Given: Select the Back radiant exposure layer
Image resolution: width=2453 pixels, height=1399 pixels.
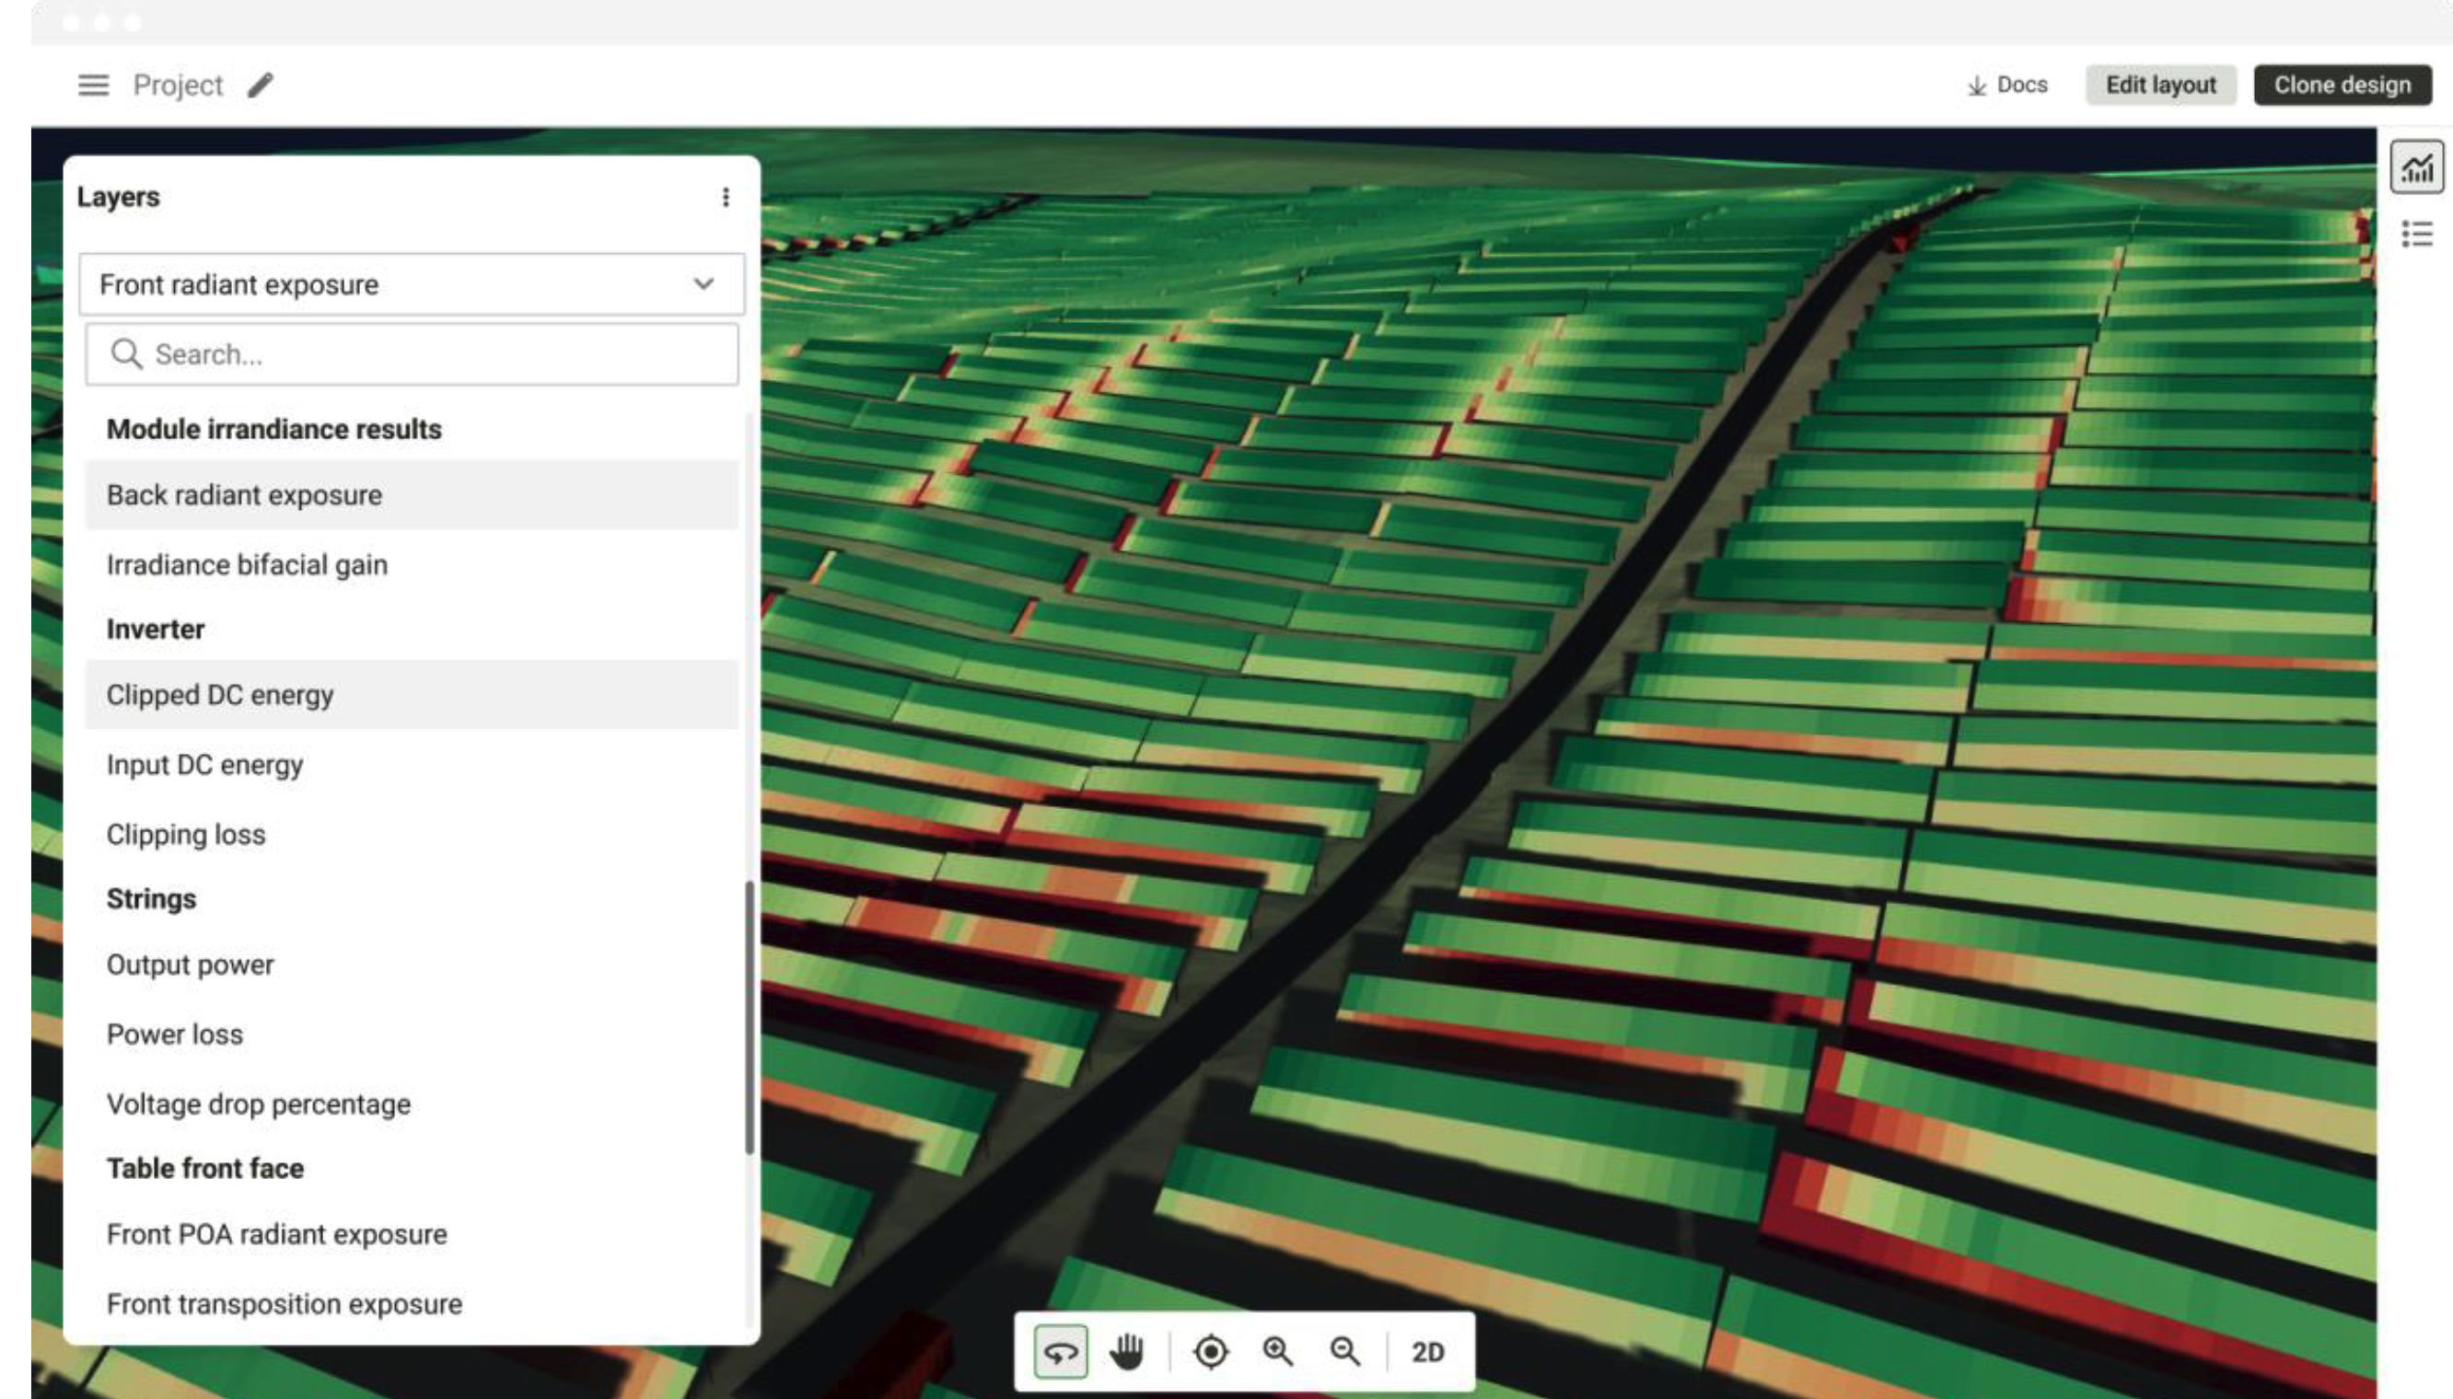Looking at the screenshot, I should (244, 495).
